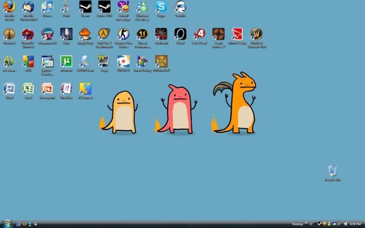The width and height of the screenshot is (365, 228).
Task: Select the Megaman X8 desktop icon
Action: coord(47,36)
